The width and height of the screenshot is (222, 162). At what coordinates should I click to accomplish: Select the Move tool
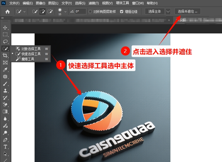click(x=5, y=28)
